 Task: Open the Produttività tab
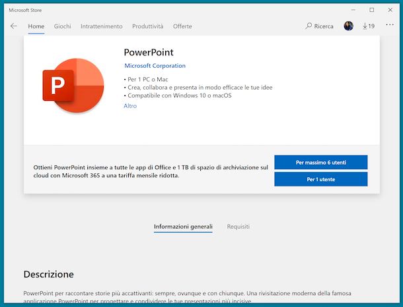click(148, 26)
